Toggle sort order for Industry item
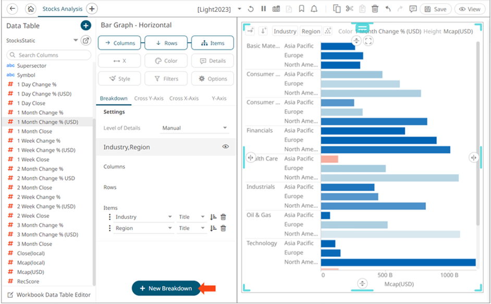The height and width of the screenshot is (304, 491). point(213,217)
